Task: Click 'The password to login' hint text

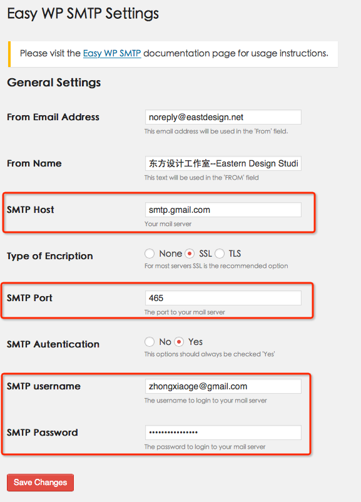Action: (205, 447)
